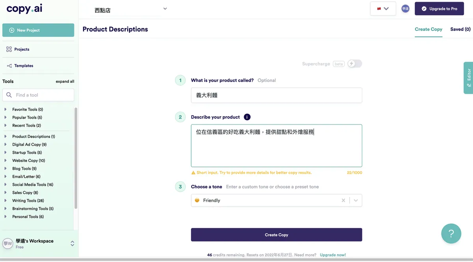Expand Recent Tools (2)
Viewport: 473px width, 262px height.
(x=26, y=126)
